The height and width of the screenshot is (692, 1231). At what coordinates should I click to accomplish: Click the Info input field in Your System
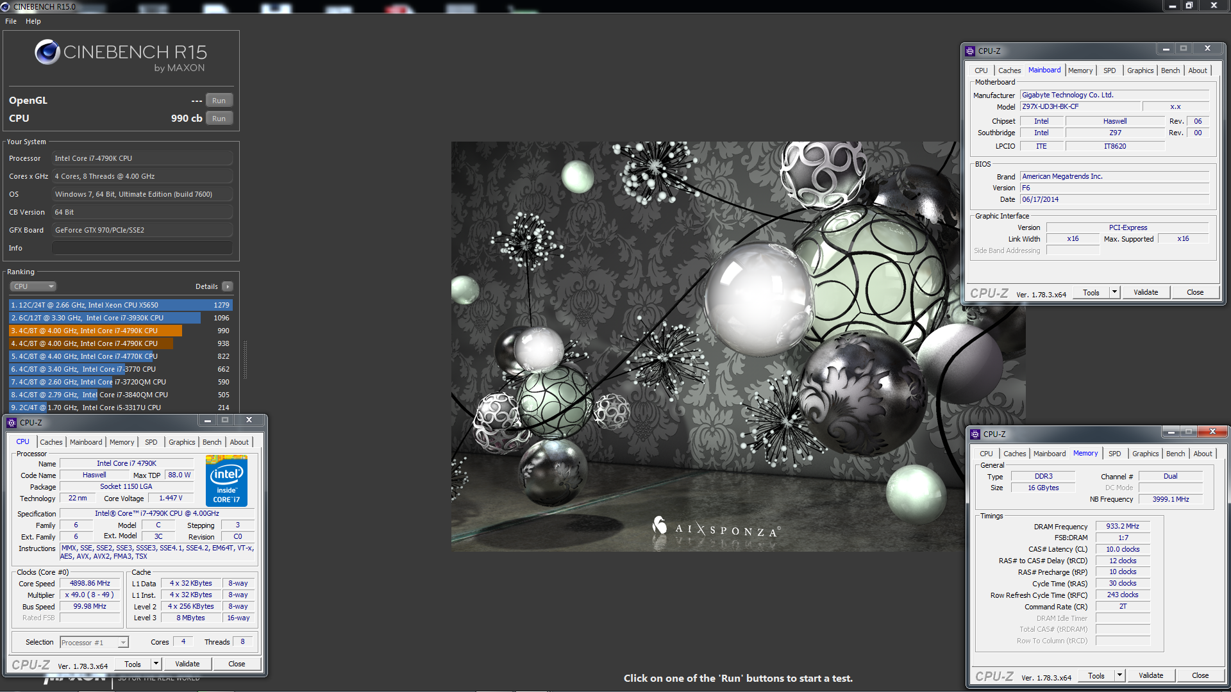pos(142,248)
